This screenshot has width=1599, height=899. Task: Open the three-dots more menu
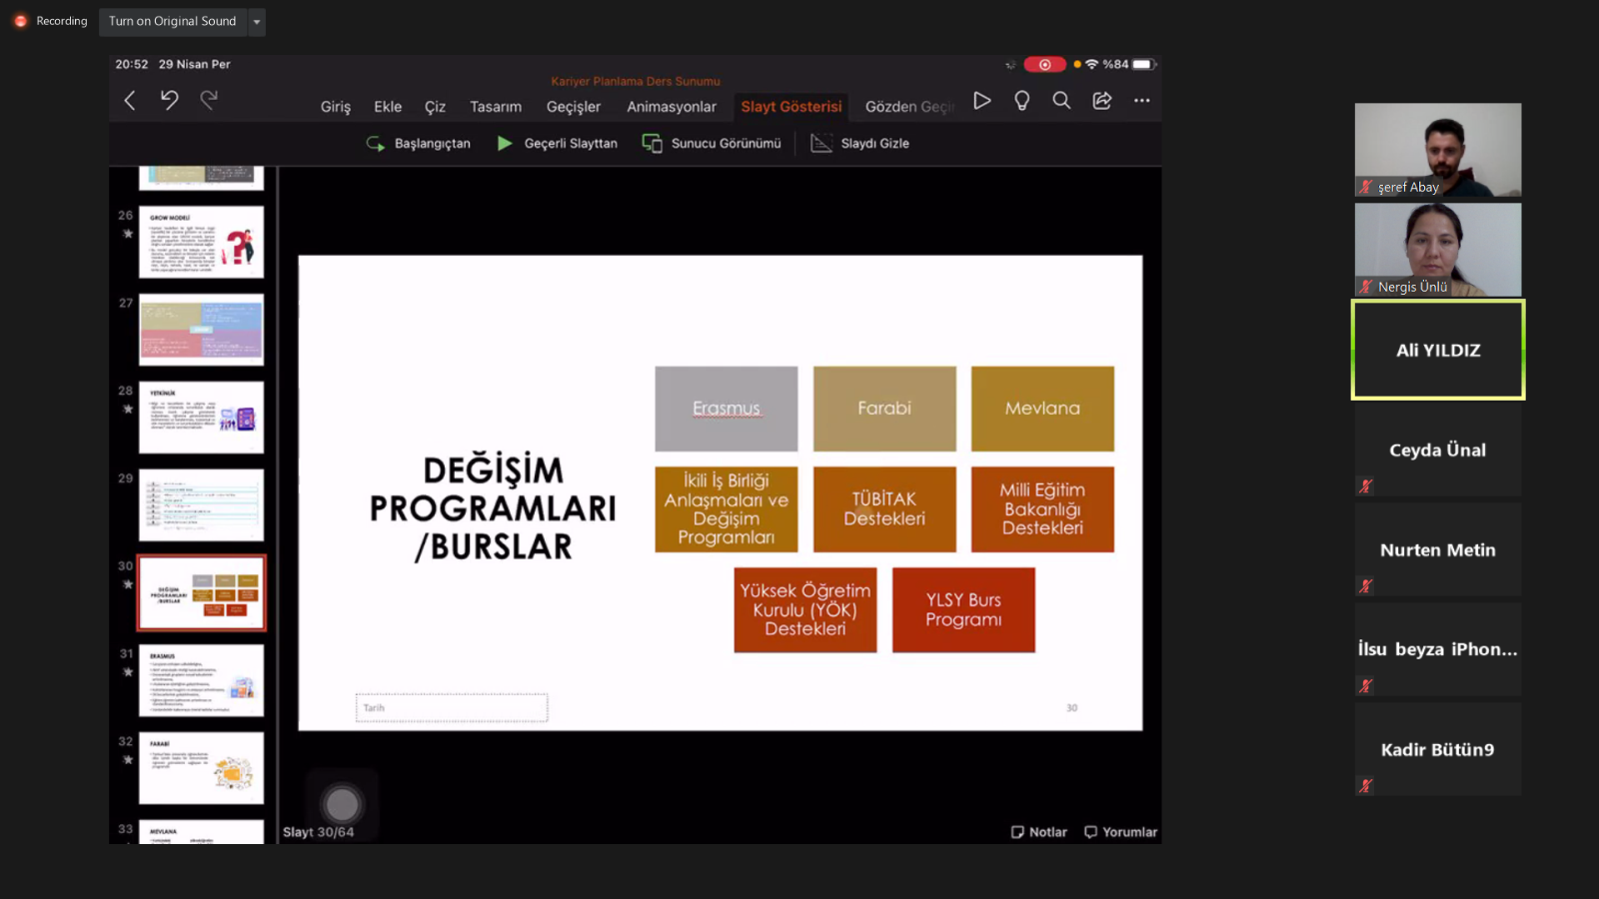(x=1141, y=100)
